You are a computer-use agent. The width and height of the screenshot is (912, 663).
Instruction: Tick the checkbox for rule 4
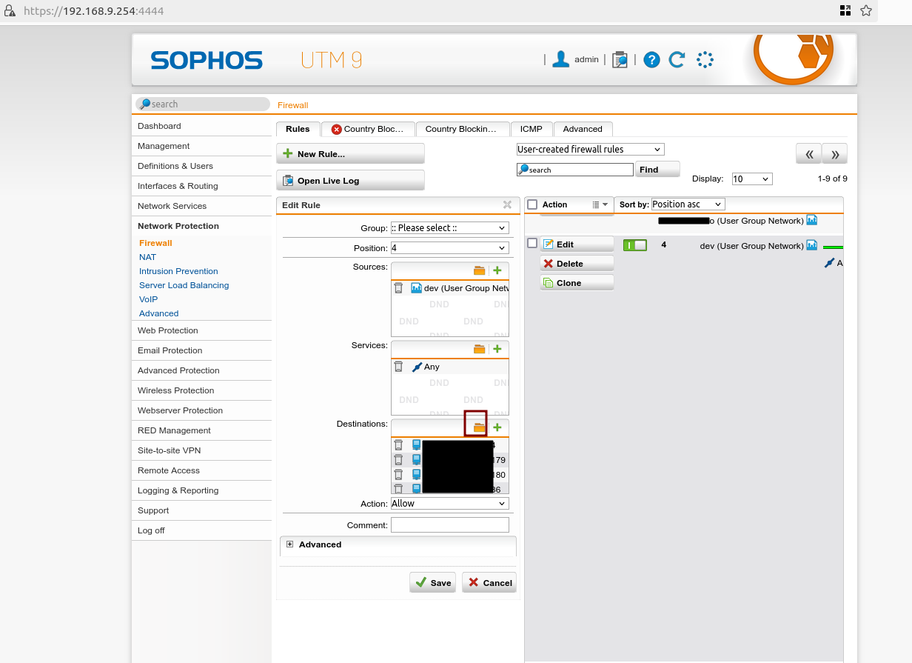pos(532,243)
